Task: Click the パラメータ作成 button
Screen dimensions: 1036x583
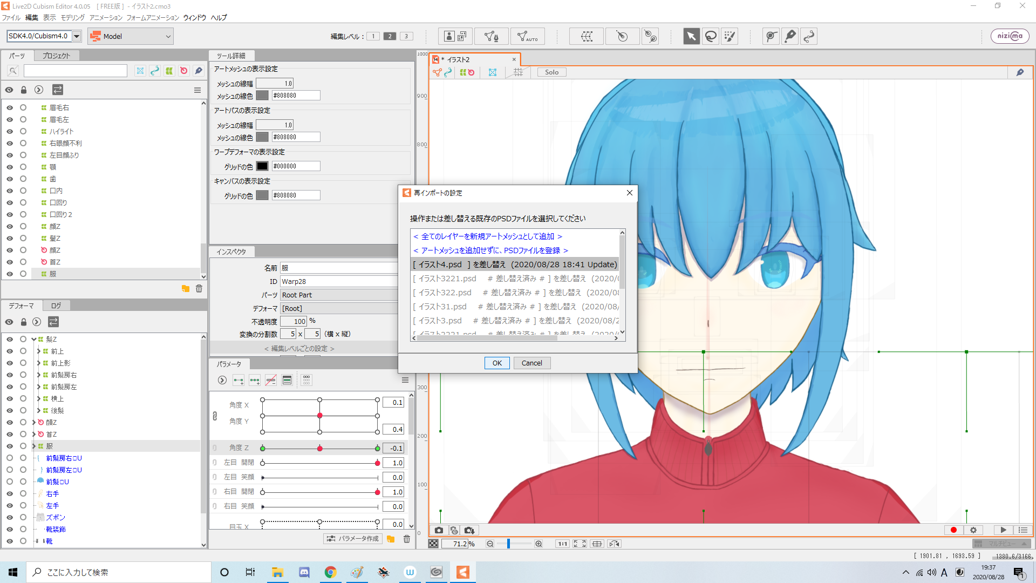Action: 353,539
